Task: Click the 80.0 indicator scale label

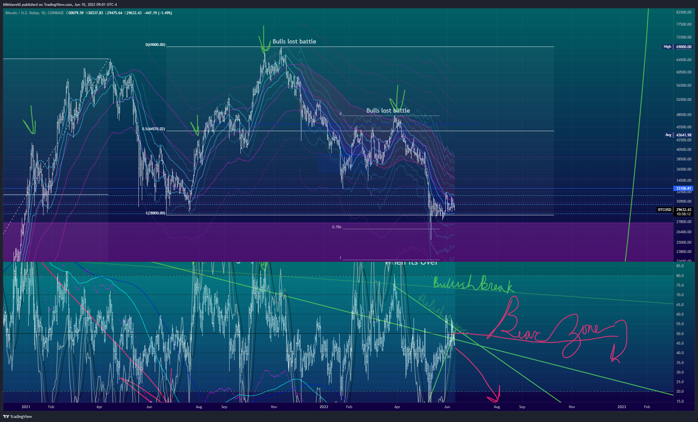Action: [x=680, y=276]
